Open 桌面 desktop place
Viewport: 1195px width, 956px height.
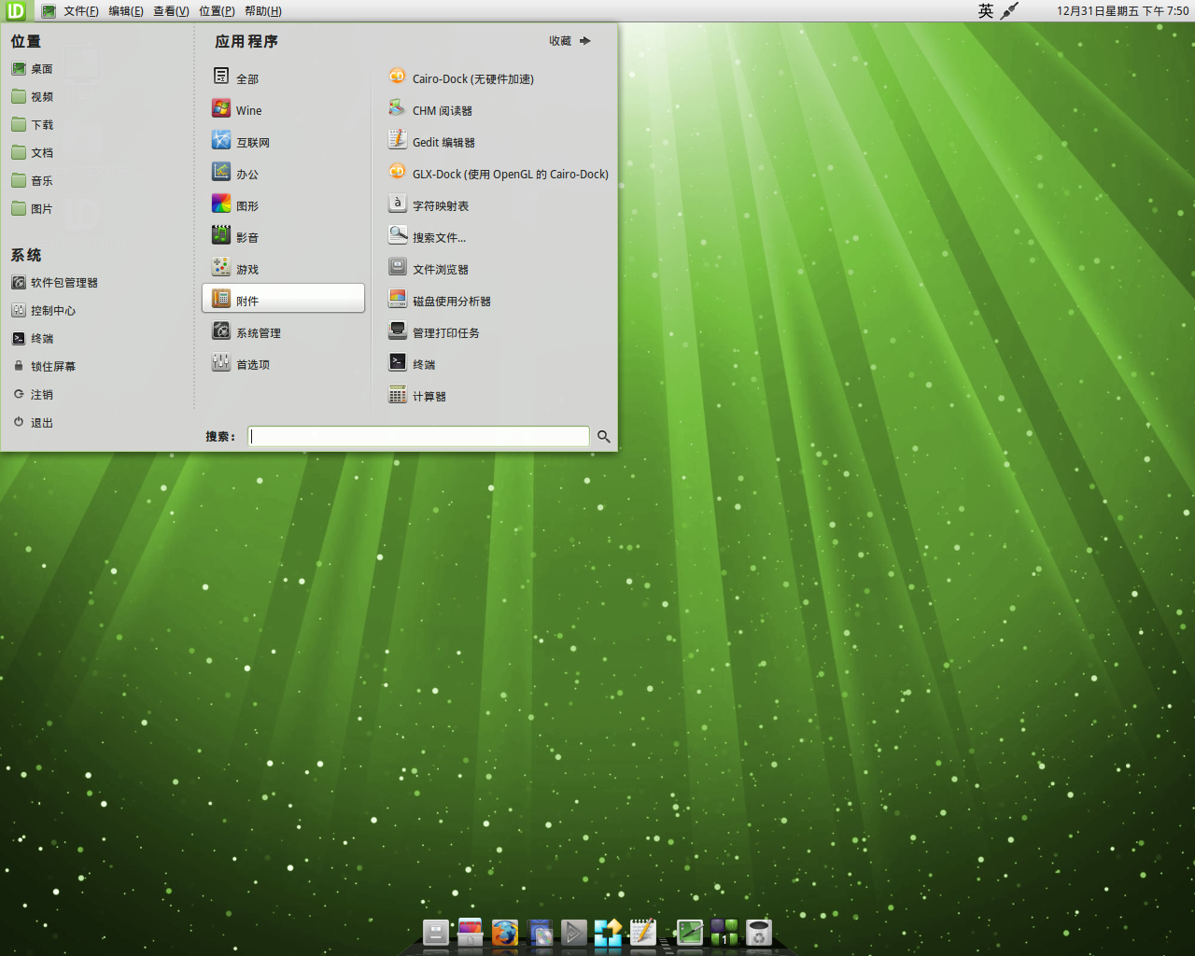[x=33, y=69]
